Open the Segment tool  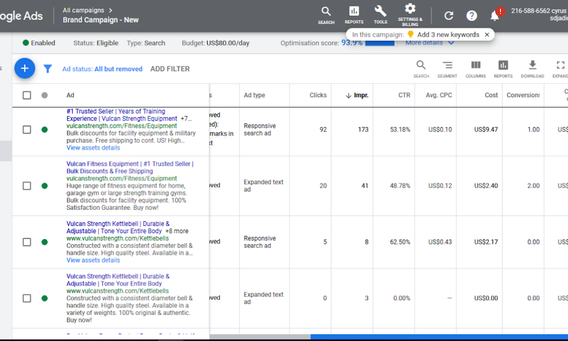[x=447, y=69]
